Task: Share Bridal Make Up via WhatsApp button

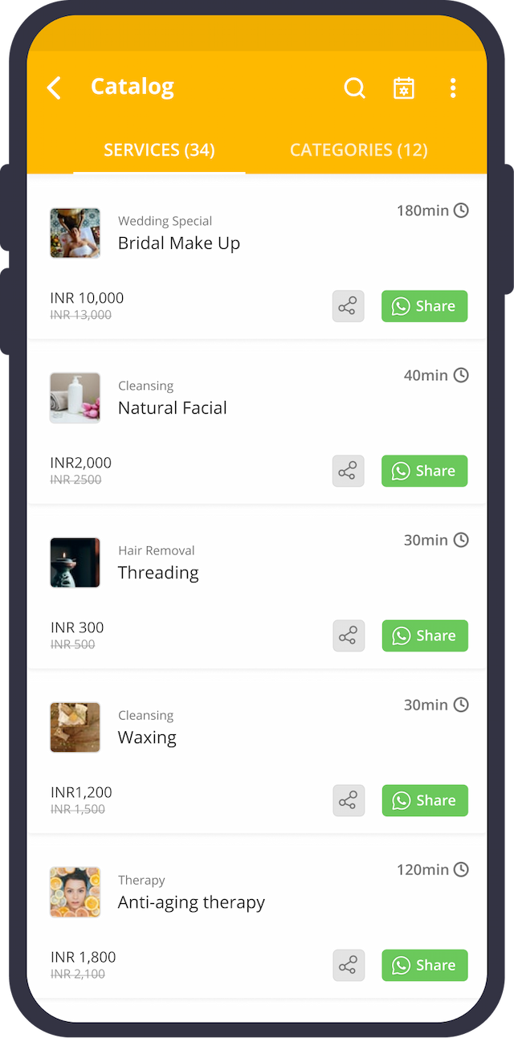Action: pyautogui.click(x=424, y=306)
